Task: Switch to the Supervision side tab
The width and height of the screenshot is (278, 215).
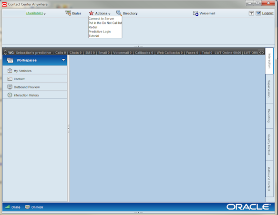Action: (x=269, y=89)
